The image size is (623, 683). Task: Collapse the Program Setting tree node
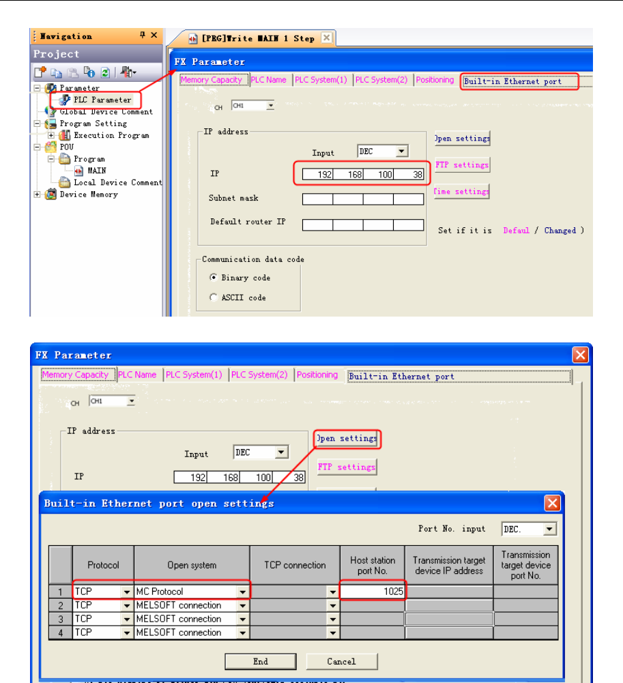[x=37, y=123]
